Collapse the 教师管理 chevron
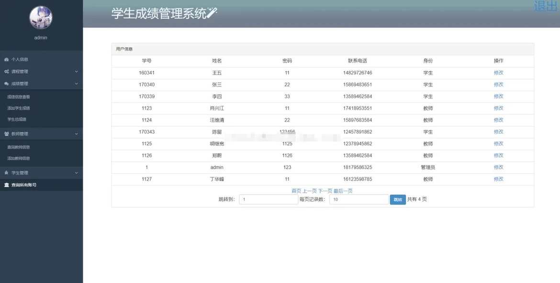The image size is (560, 283). point(76,134)
